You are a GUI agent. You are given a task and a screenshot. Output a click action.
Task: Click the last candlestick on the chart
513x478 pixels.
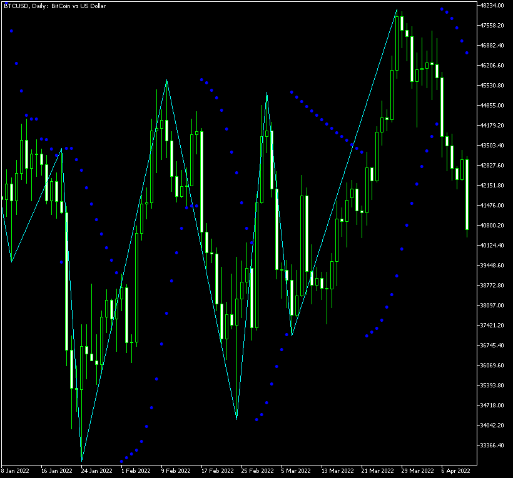[467, 195]
